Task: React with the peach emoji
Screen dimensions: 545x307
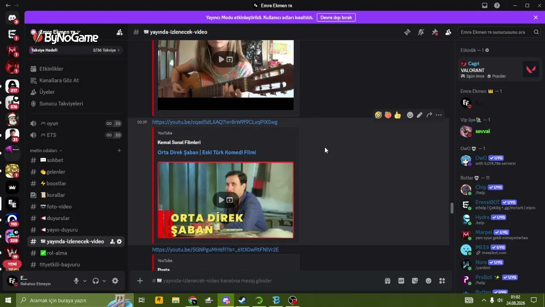Action: [388, 115]
